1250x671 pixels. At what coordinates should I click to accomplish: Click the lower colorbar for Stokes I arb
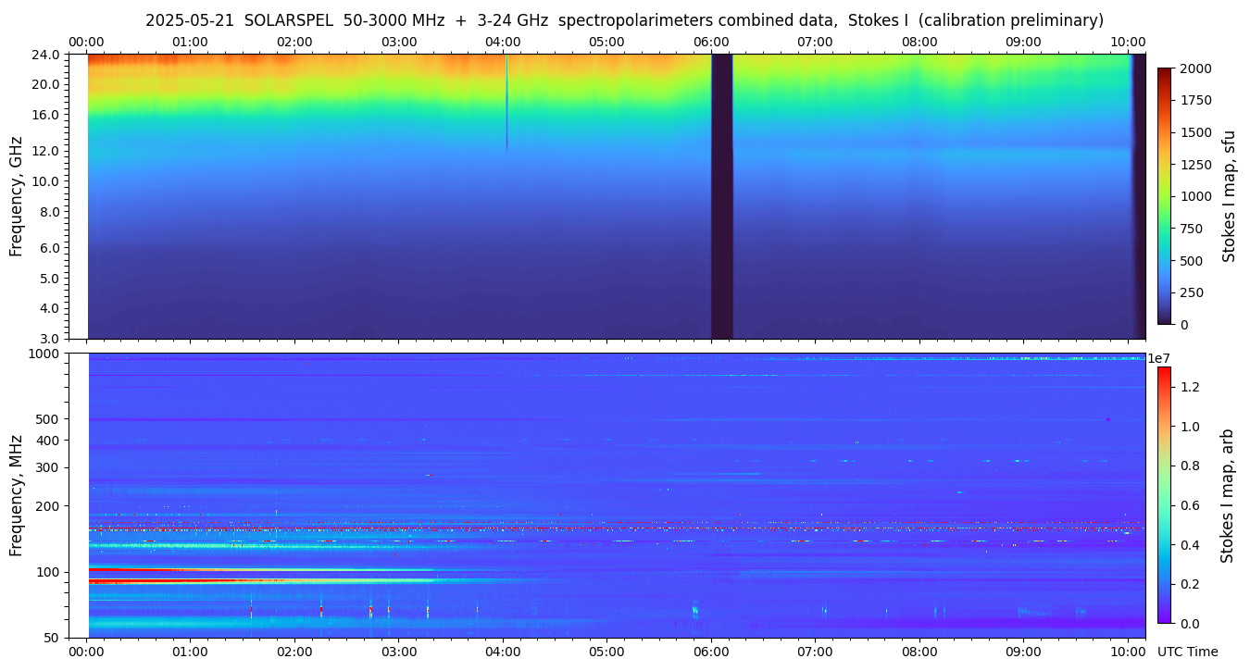coord(1164,495)
